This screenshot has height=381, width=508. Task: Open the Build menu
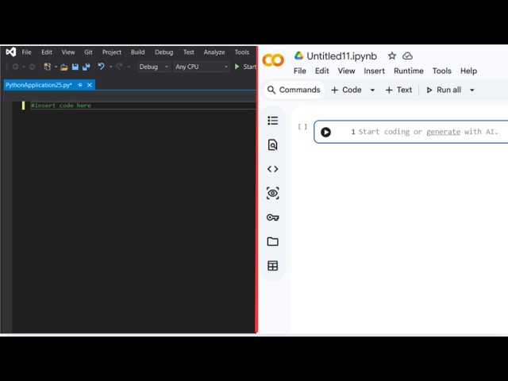click(x=137, y=52)
